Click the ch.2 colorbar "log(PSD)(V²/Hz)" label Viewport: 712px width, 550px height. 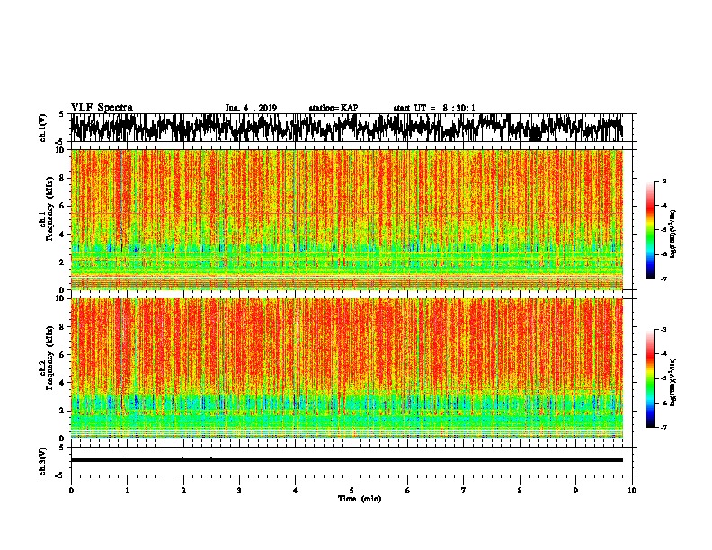pos(672,382)
